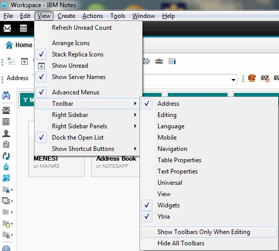This screenshot has height=251, width=279.
Task: Click the Ytria EZ icon with lock
Action: 265,78
